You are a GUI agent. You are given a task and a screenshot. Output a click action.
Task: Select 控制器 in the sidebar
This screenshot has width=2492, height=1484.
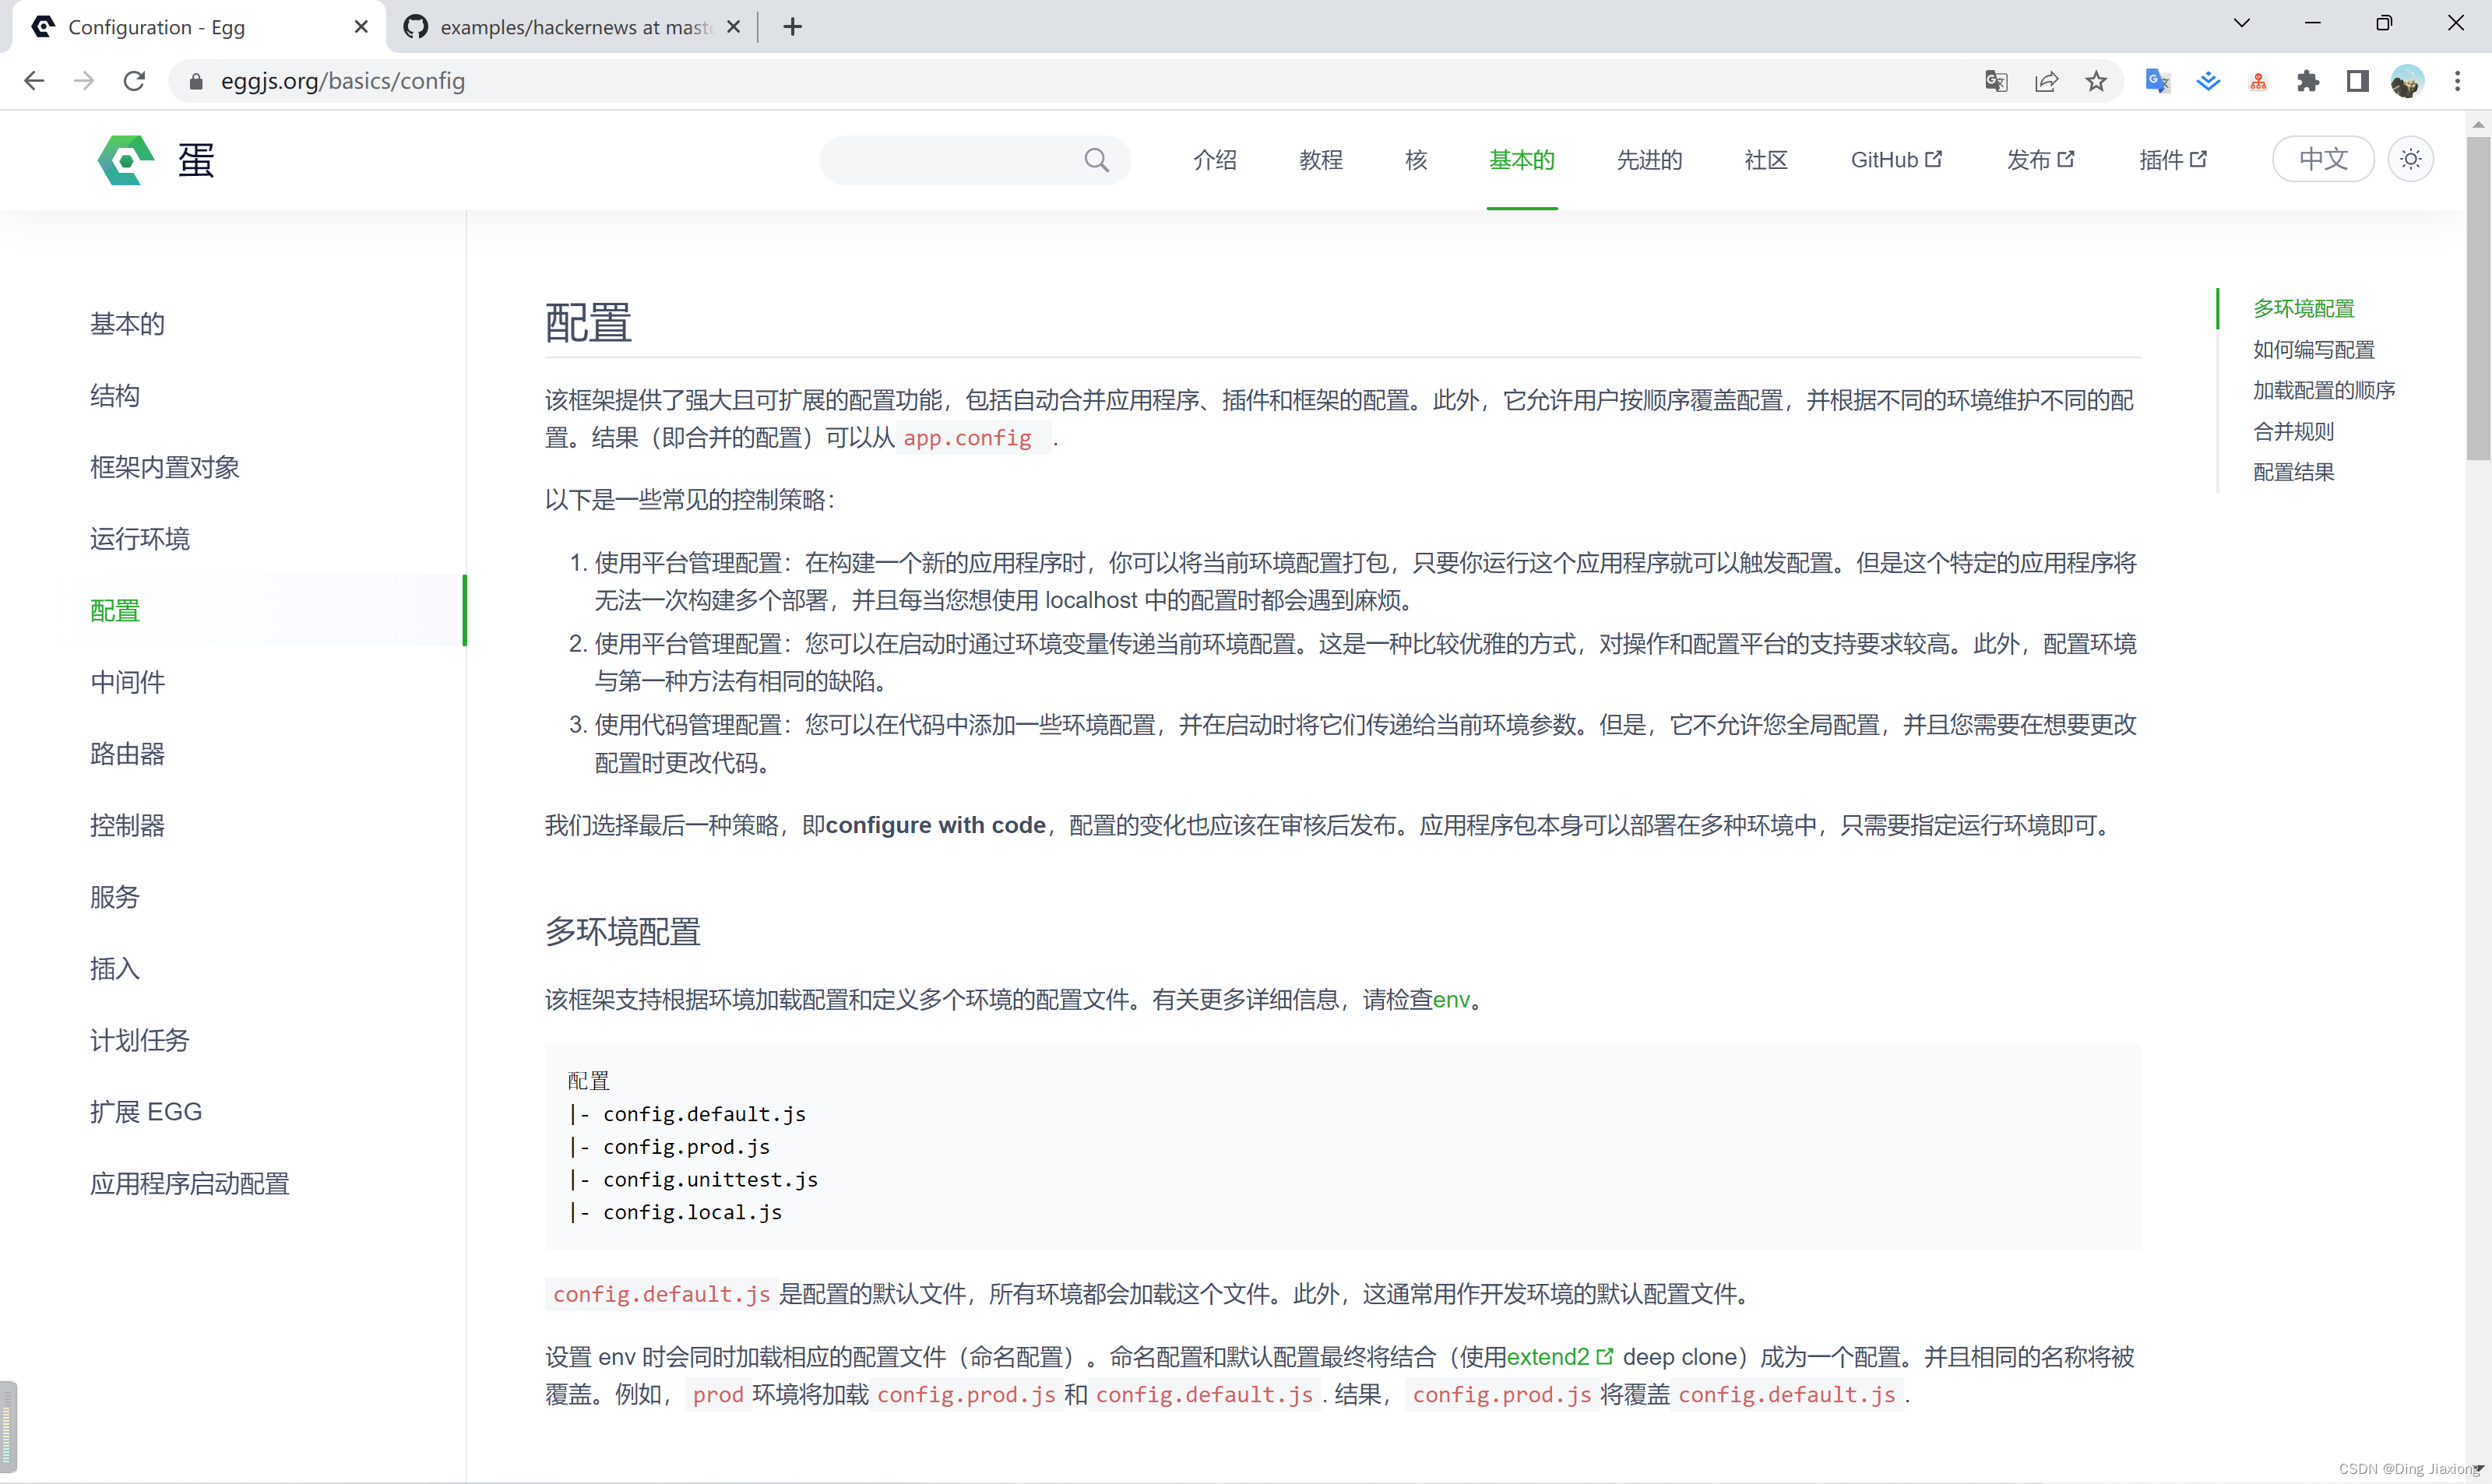(127, 825)
